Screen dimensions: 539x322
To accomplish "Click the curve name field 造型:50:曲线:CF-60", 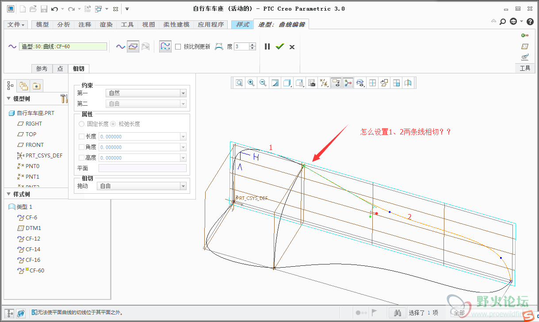I will 63,46.
